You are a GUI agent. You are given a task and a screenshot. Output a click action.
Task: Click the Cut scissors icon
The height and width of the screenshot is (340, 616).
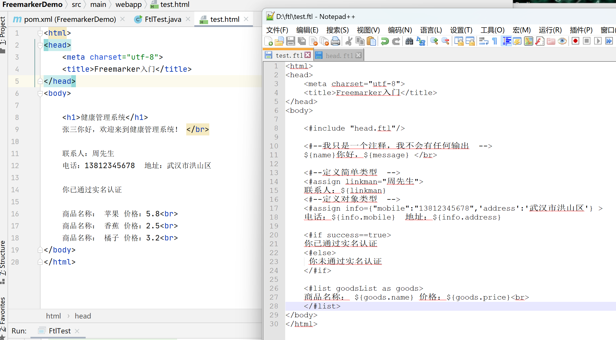(349, 41)
